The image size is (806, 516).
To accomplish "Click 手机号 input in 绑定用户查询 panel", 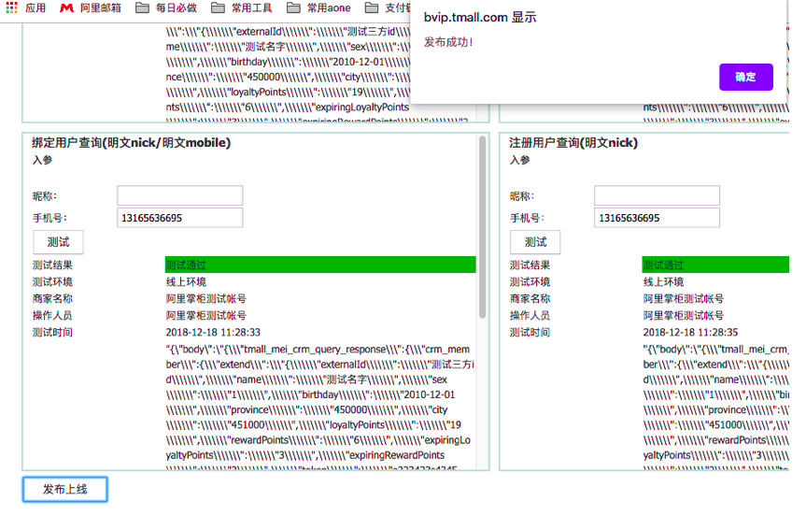I will coord(180,218).
